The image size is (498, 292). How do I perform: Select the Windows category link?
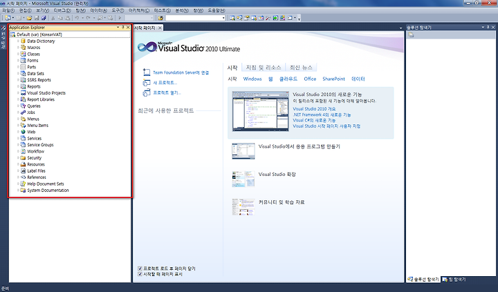pos(252,79)
